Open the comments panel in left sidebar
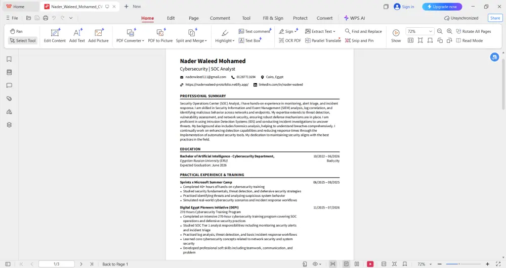The width and height of the screenshot is (506, 268). point(9,86)
